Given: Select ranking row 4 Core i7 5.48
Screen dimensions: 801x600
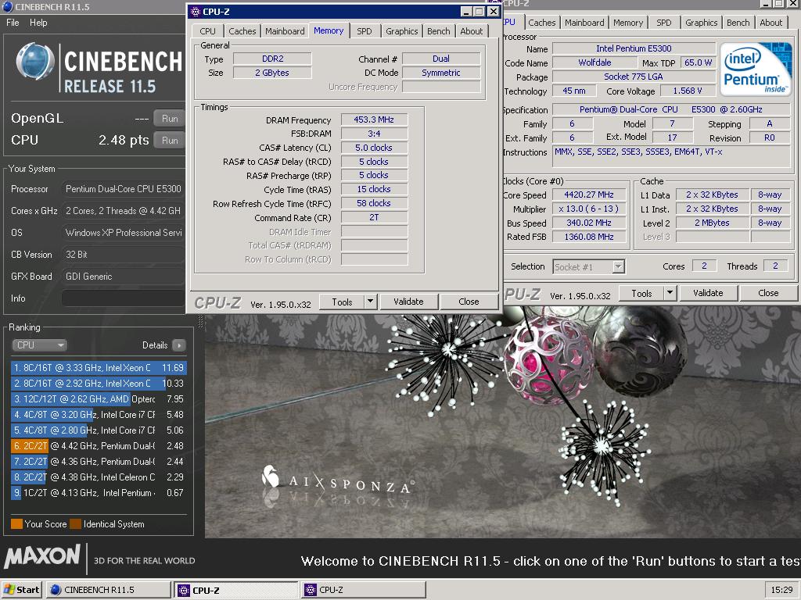Looking at the screenshot, I should tap(99, 415).
